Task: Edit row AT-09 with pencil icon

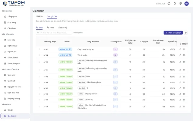Action: (x=180, y=100)
